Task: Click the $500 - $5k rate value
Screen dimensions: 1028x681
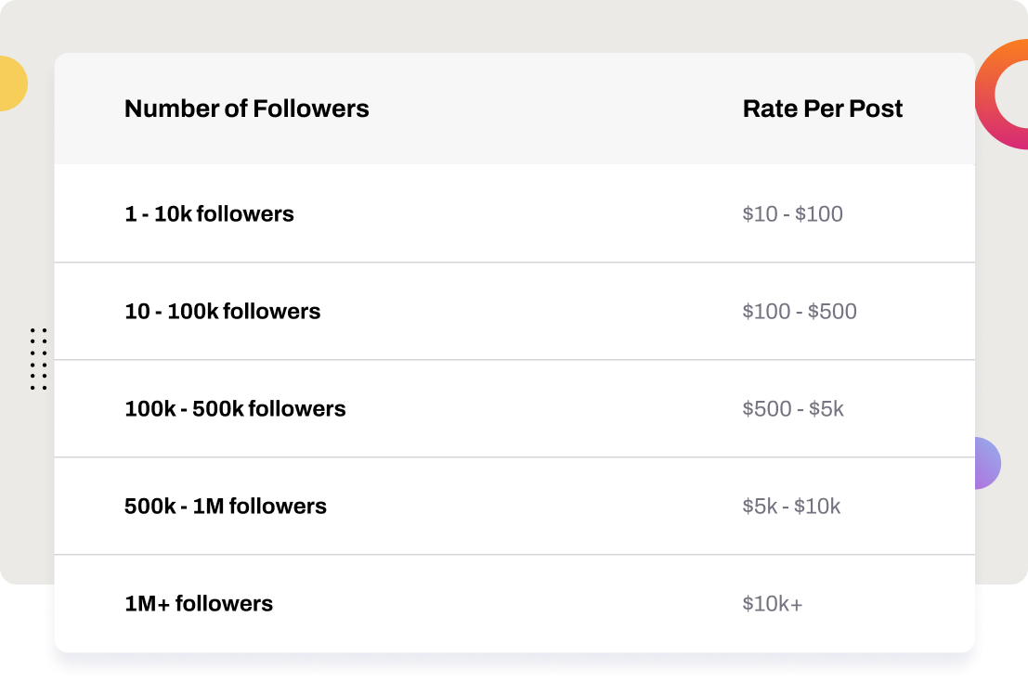Action: click(x=793, y=409)
